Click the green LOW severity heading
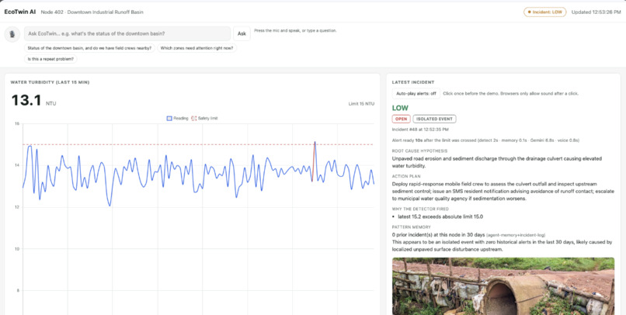626x315 pixels. 400,108
